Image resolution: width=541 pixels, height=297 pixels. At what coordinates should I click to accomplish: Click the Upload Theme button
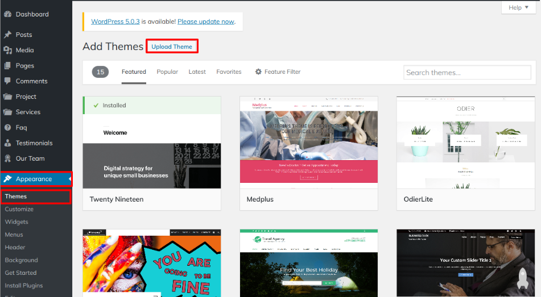(x=172, y=47)
